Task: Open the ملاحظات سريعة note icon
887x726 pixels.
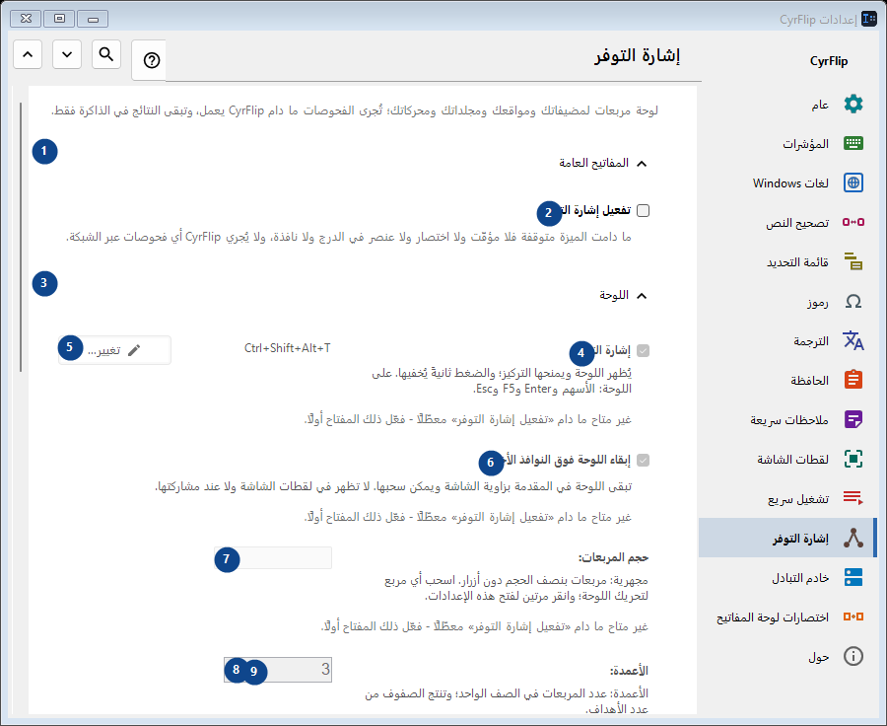Action: (853, 419)
